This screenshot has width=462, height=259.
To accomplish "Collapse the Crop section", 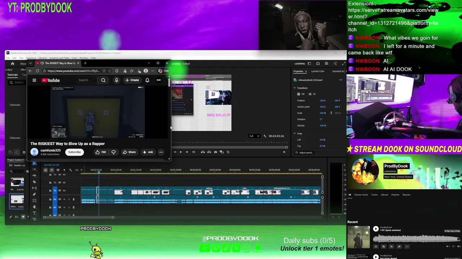I will point(295,133).
